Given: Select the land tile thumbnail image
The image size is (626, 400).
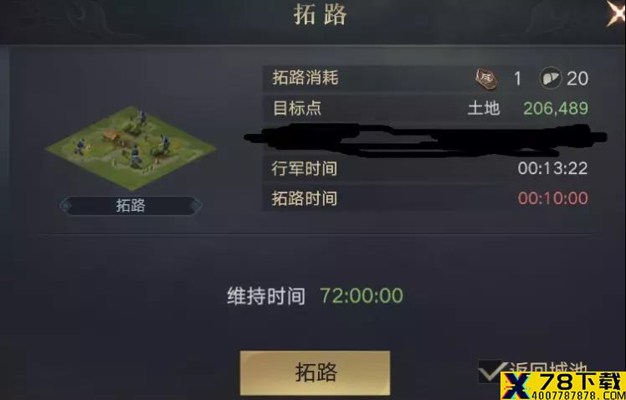Looking at the screenshot, I should click(x=131, y=148).
